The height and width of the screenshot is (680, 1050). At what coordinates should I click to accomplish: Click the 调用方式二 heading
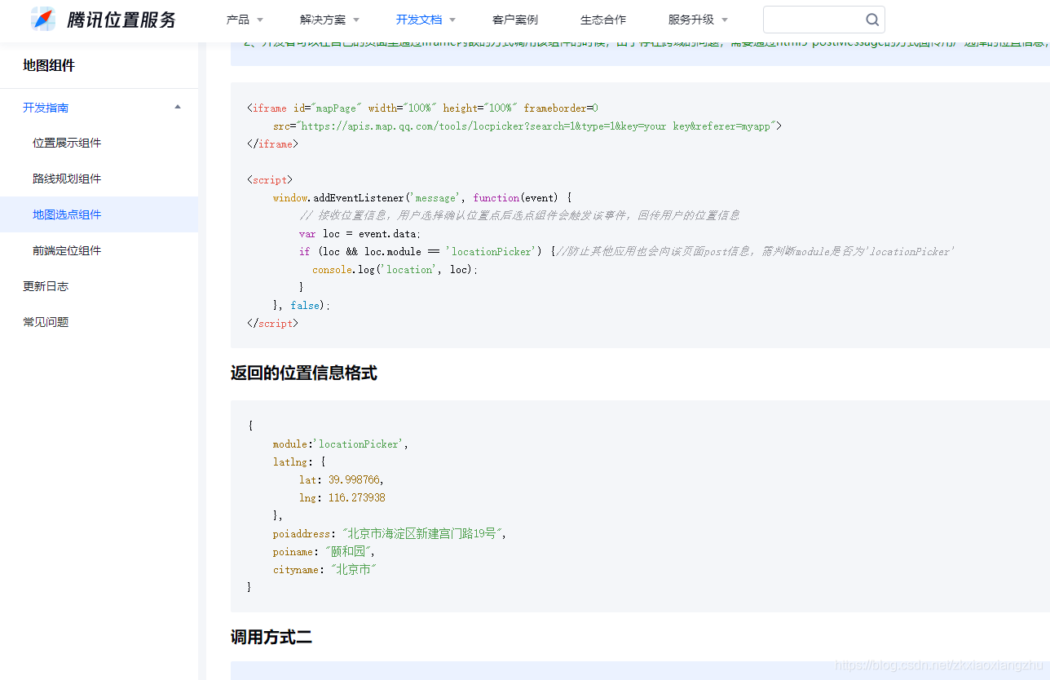point(271,638)
